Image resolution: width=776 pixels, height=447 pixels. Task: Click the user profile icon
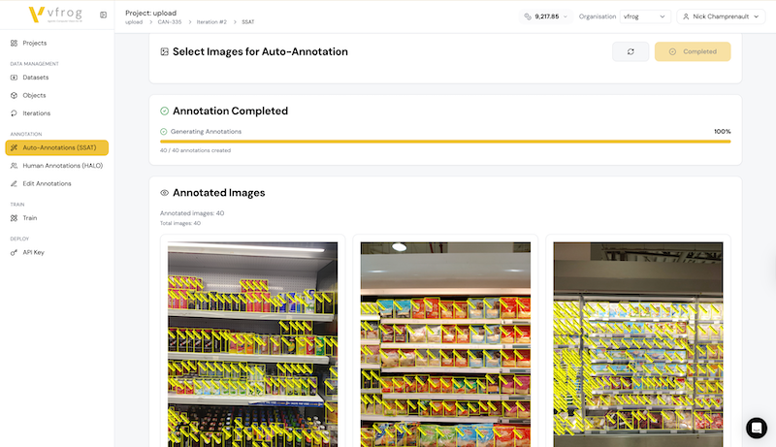tap(686, 16)
